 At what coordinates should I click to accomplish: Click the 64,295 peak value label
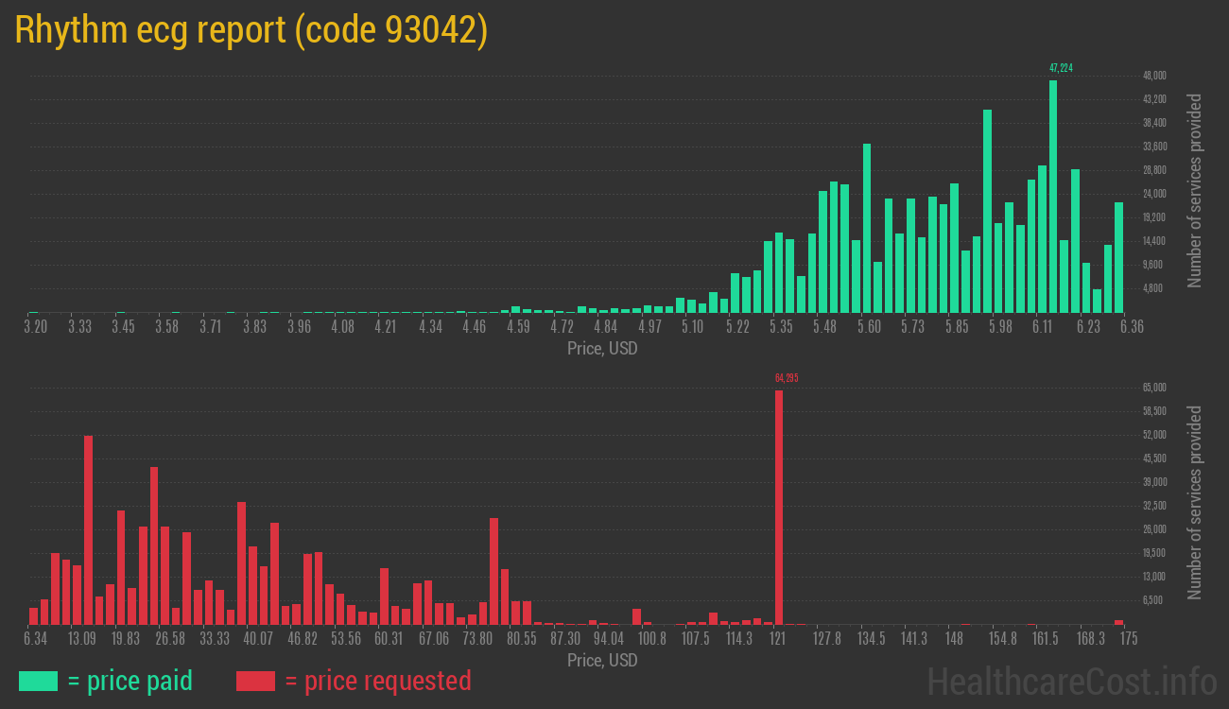[x=787, y=378]
